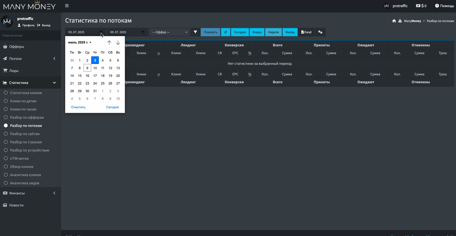This screenshot has height=236, width=456.
Task: Open month-year selector июль 2025
Action: (80, 42)
